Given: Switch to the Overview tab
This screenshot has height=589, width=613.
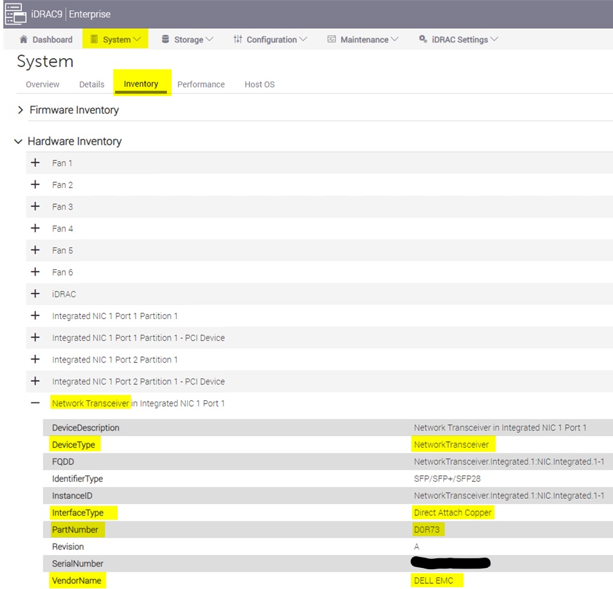Looking at the screenshot, I should tap(42, 84).
